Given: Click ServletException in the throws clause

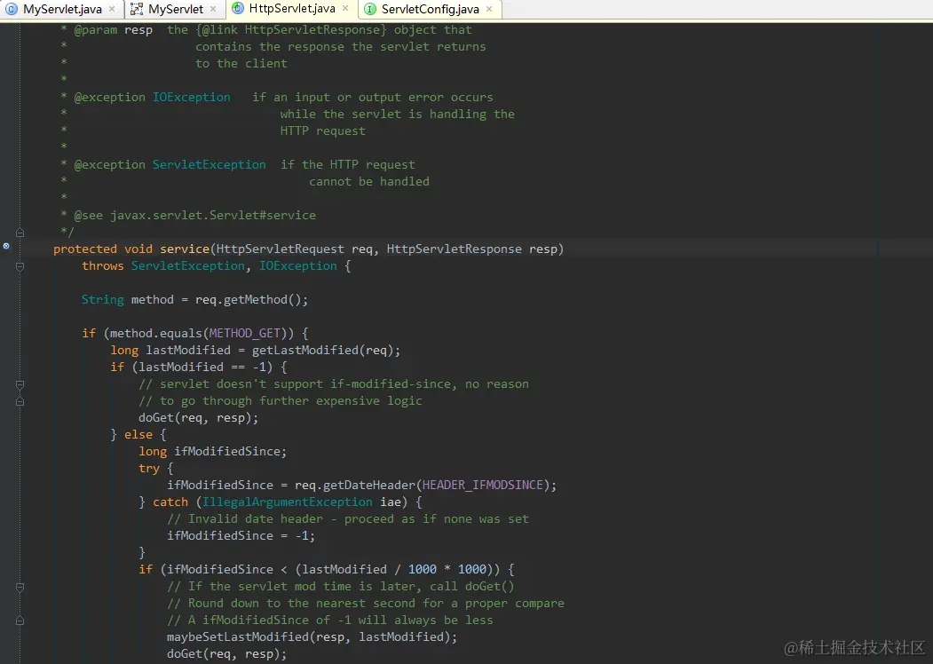Looking at the screenshot, I should point(187,266).
